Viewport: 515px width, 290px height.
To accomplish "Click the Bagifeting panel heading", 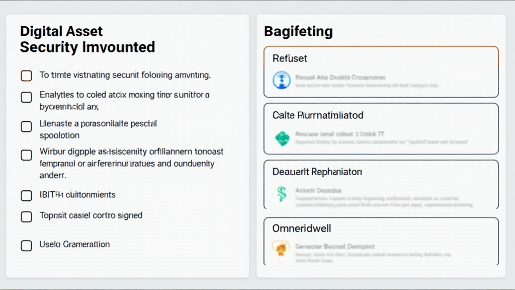I will pyautogui.click(x=298, y=32).
